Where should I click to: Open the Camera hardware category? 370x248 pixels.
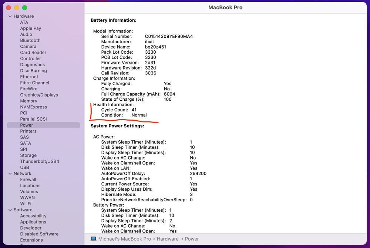pyautogui.click(x=28, y=47)
